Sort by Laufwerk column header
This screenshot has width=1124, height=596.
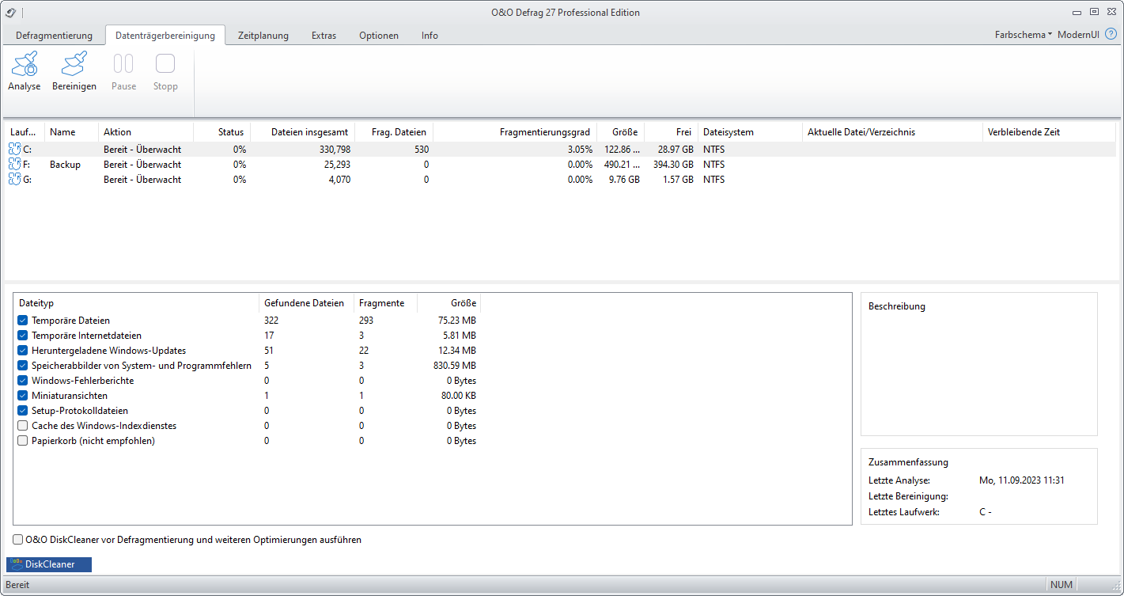tap(25, 132)
